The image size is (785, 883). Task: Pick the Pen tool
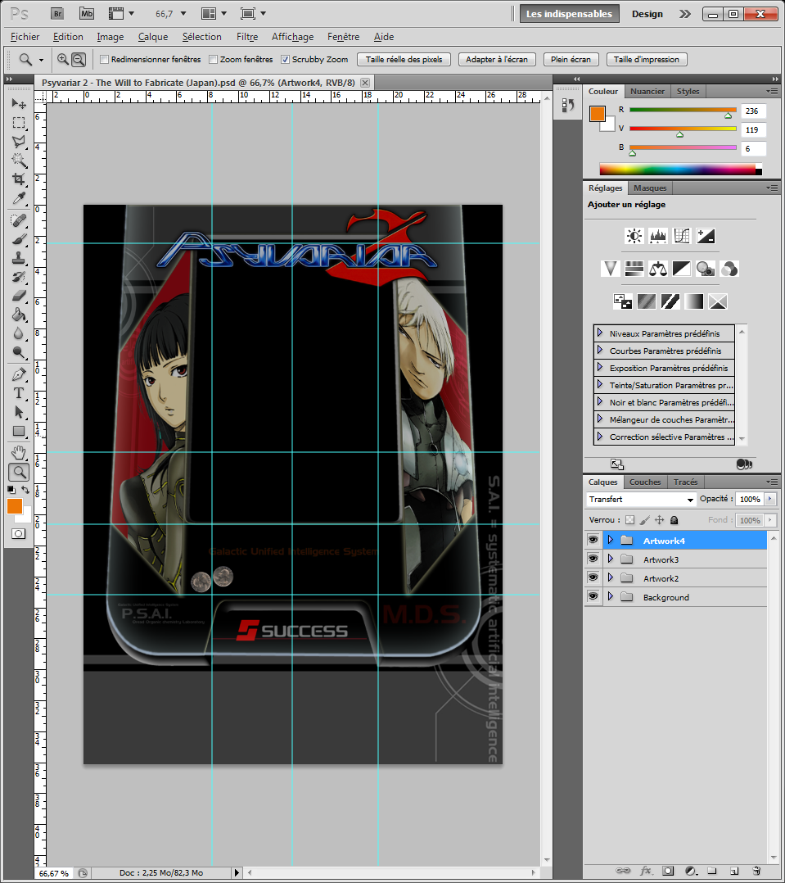point(19,374)
